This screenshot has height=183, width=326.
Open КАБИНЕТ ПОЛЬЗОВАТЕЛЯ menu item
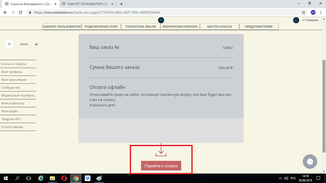tap(62, 26)
